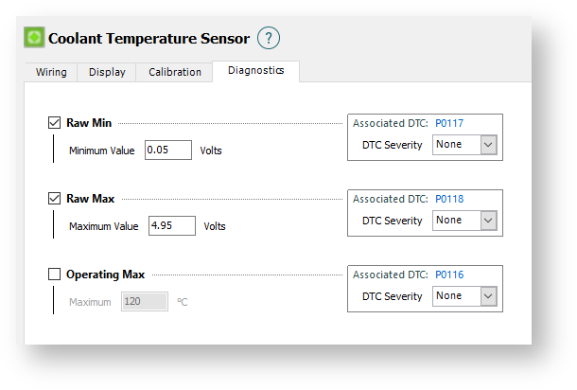Open the P0118 DTC link
577x390 pixels.
[x=449, y=199]
